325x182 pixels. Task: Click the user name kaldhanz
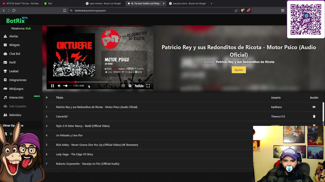point(276,107)
